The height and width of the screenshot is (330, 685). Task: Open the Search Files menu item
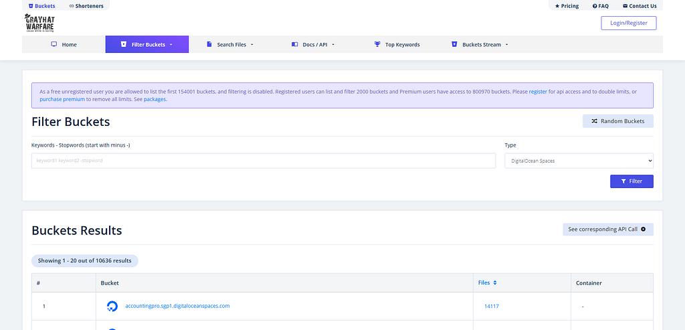point(230,44)
